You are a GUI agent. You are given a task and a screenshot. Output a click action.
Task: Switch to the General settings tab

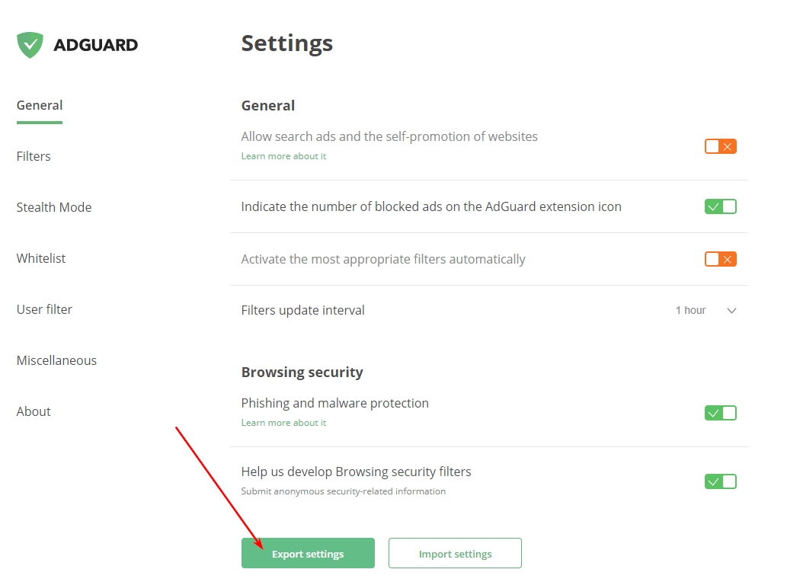point(39,104)
